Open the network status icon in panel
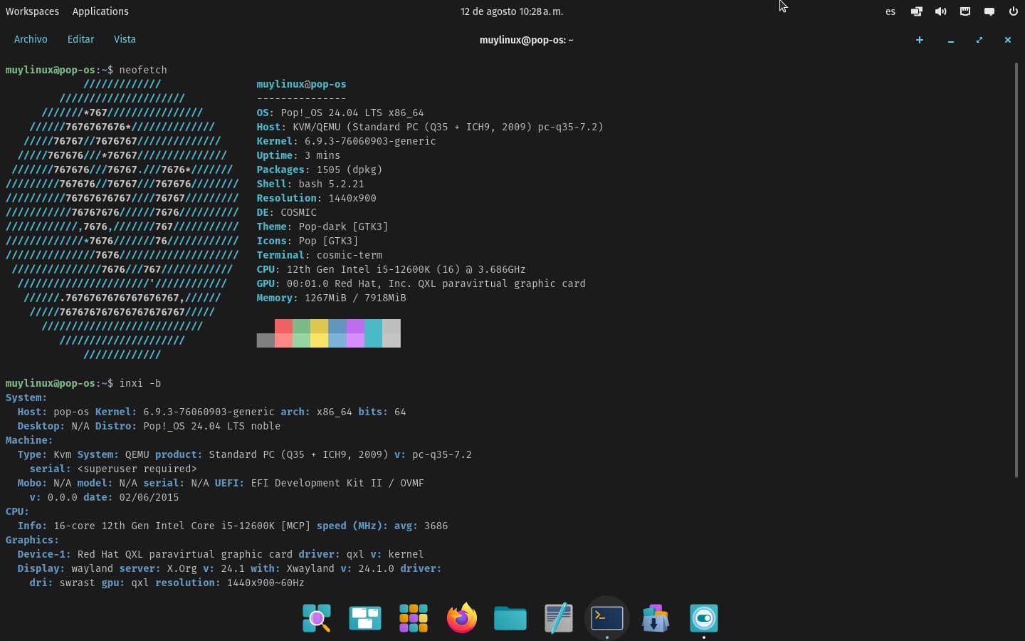1025x641 pixels. tap(917, 11)
